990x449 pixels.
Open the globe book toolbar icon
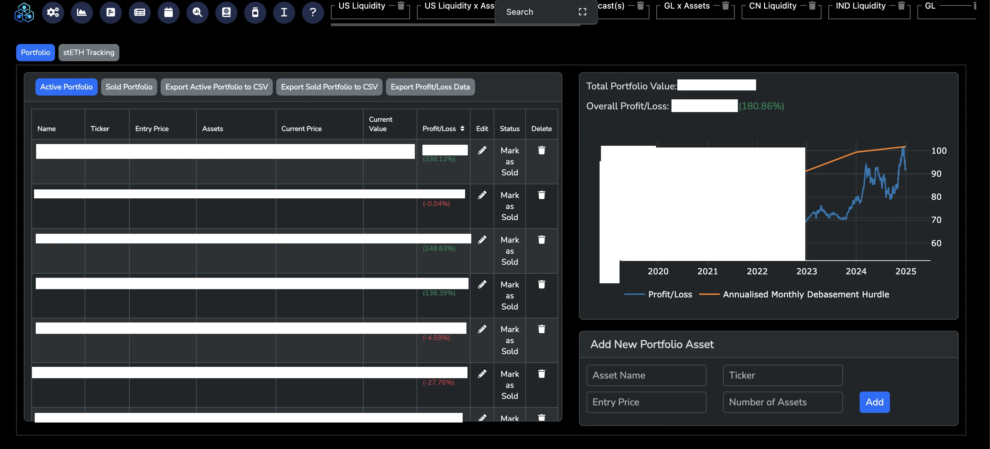[226, 12]
